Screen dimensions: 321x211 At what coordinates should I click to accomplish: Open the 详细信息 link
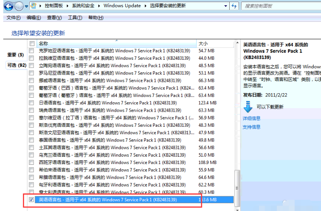(251, 118)
